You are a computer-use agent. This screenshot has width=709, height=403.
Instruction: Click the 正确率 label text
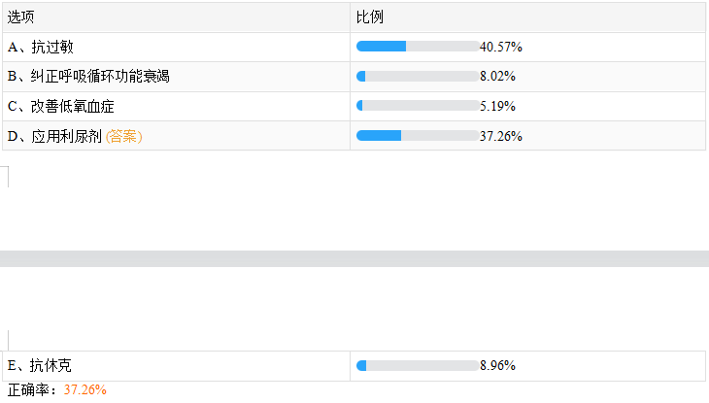pyautogui.click(x=31, y=389)
